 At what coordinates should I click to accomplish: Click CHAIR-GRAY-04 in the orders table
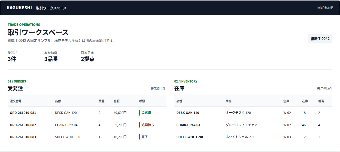tap(66, 125)
